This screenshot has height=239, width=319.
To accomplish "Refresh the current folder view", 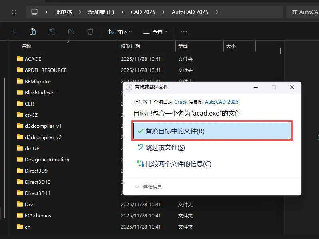I will tap(14, 12).
